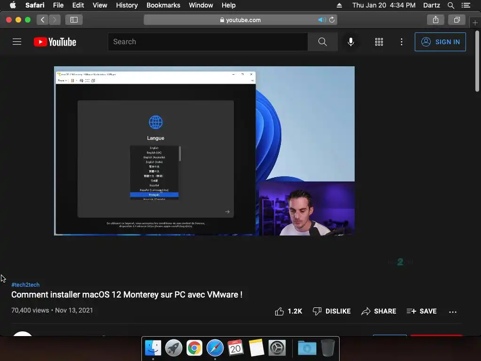Open Finder from the Dock
481x361 pixels.
(x=153, y=348)
